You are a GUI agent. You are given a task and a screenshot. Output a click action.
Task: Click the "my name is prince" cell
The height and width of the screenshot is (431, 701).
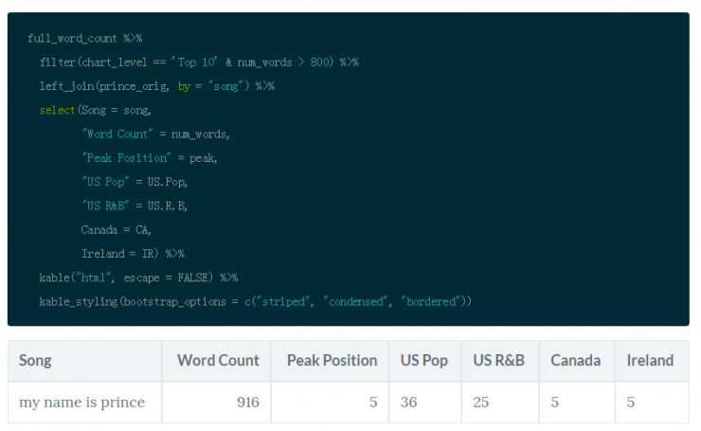[82, 403]
